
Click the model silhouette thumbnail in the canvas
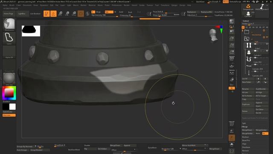point(31,31)
